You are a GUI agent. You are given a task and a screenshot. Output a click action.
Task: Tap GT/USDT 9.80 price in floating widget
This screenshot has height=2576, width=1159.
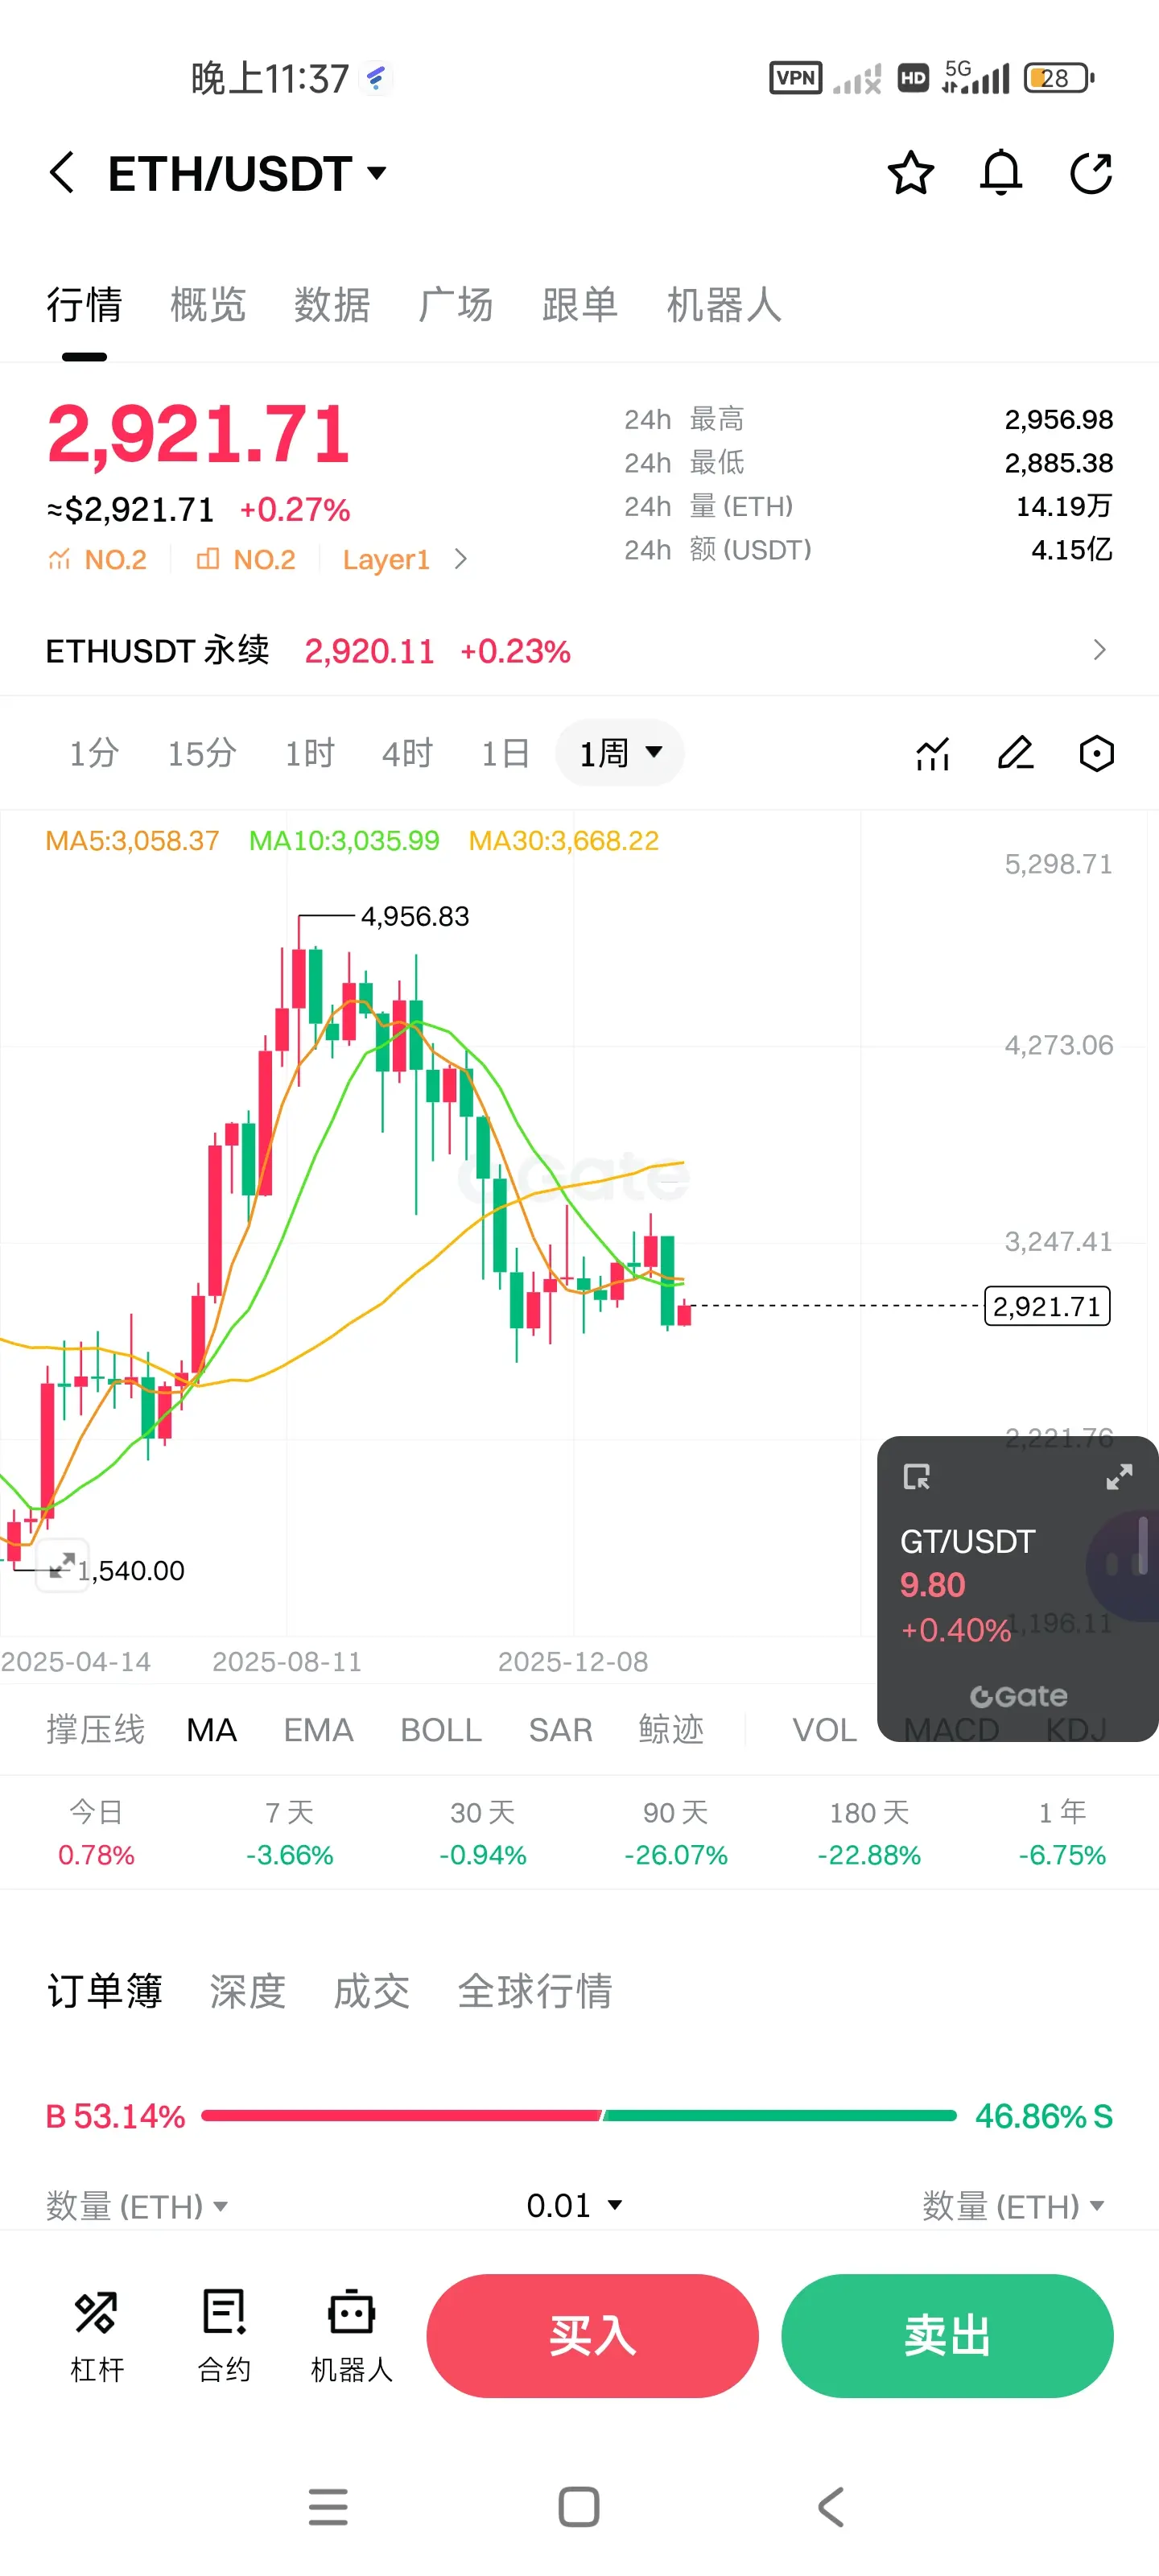pyautogui.click(x=932, y=1585)
